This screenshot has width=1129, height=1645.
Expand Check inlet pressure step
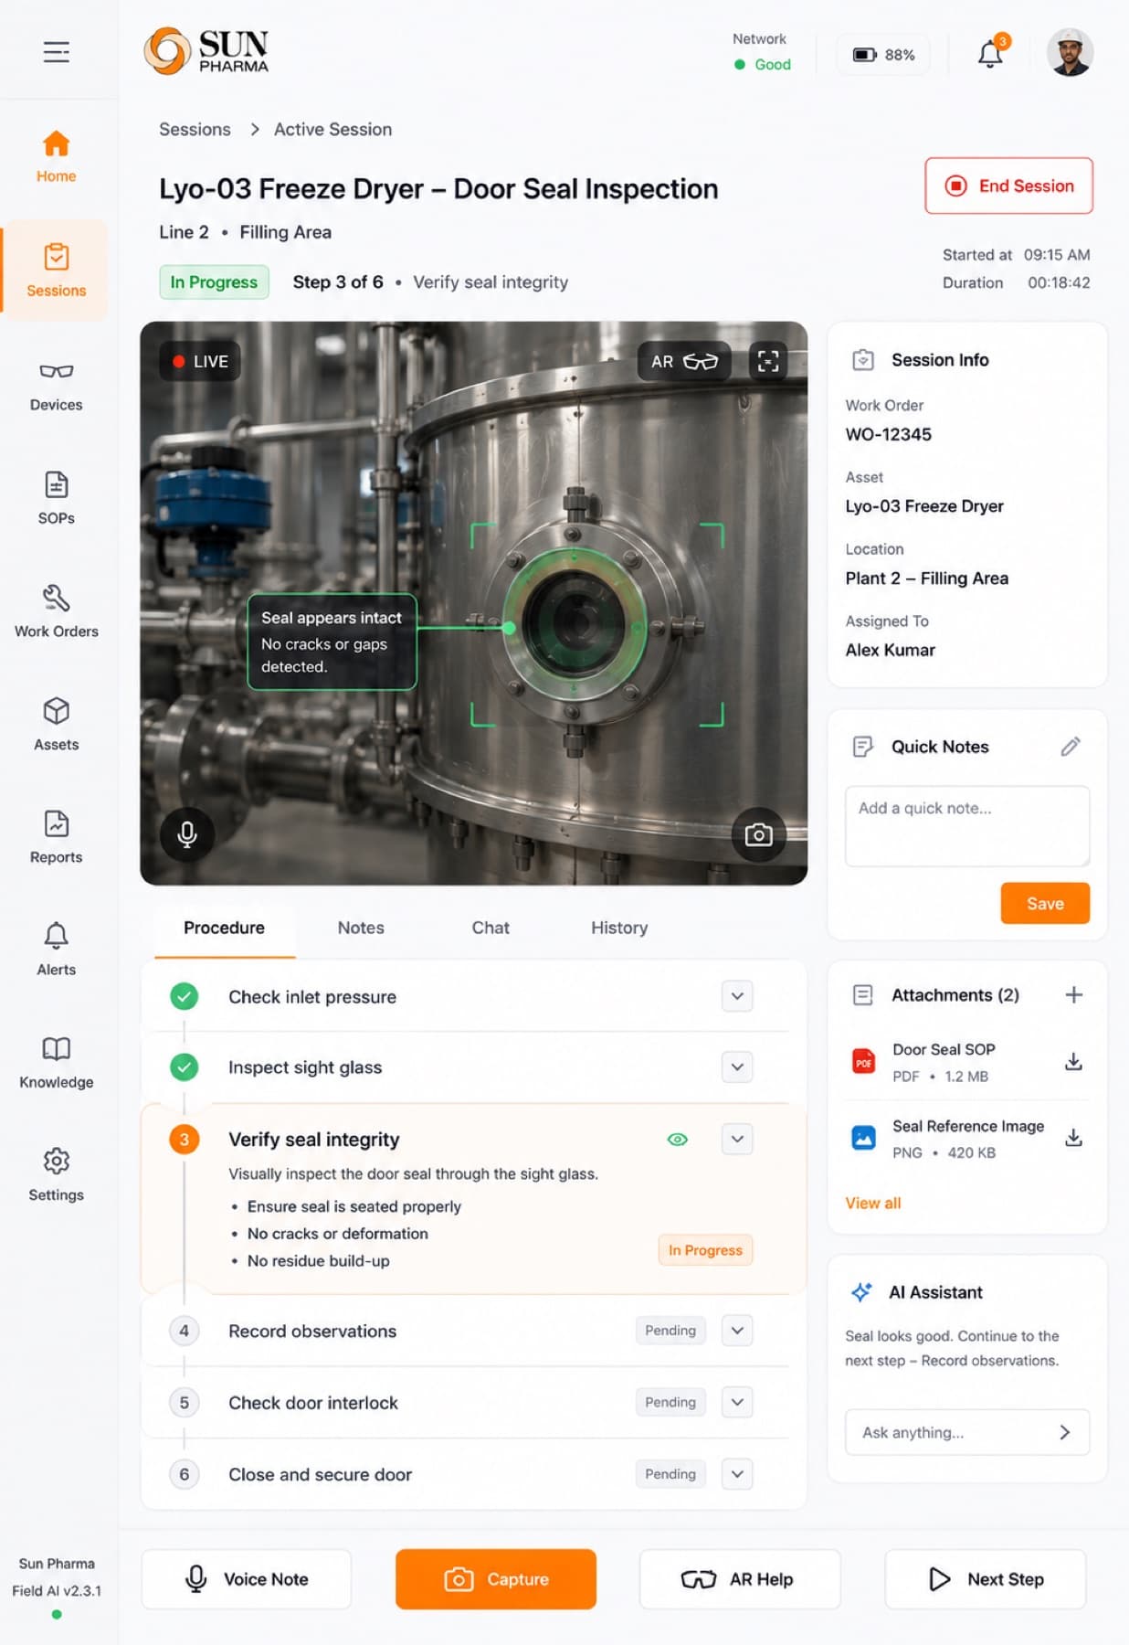click(x=737, y=996)
